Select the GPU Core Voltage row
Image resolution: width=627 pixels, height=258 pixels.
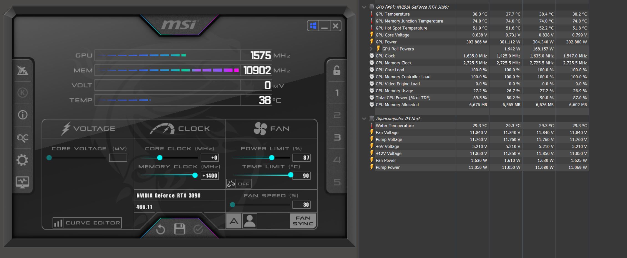(479, 35)
